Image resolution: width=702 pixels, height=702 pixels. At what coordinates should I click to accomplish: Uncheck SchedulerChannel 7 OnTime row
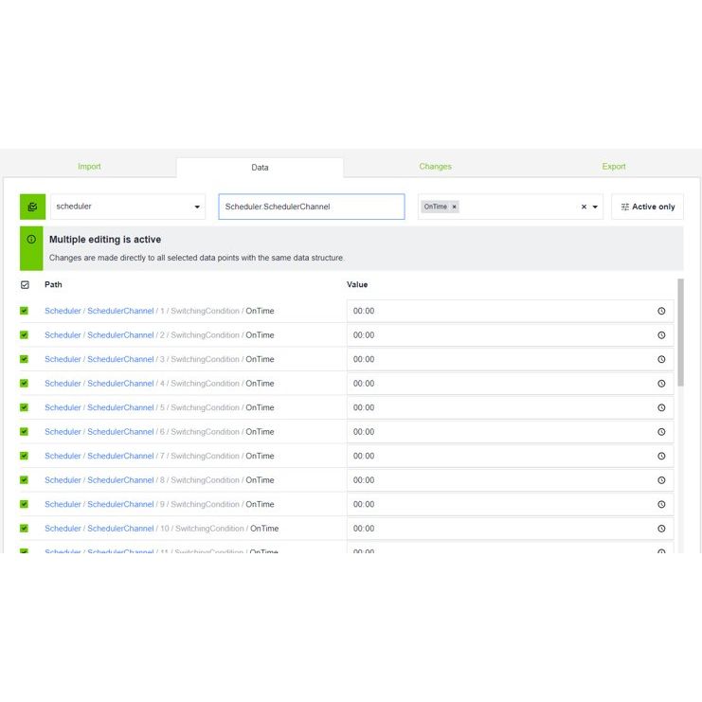(x=25, y=456)
